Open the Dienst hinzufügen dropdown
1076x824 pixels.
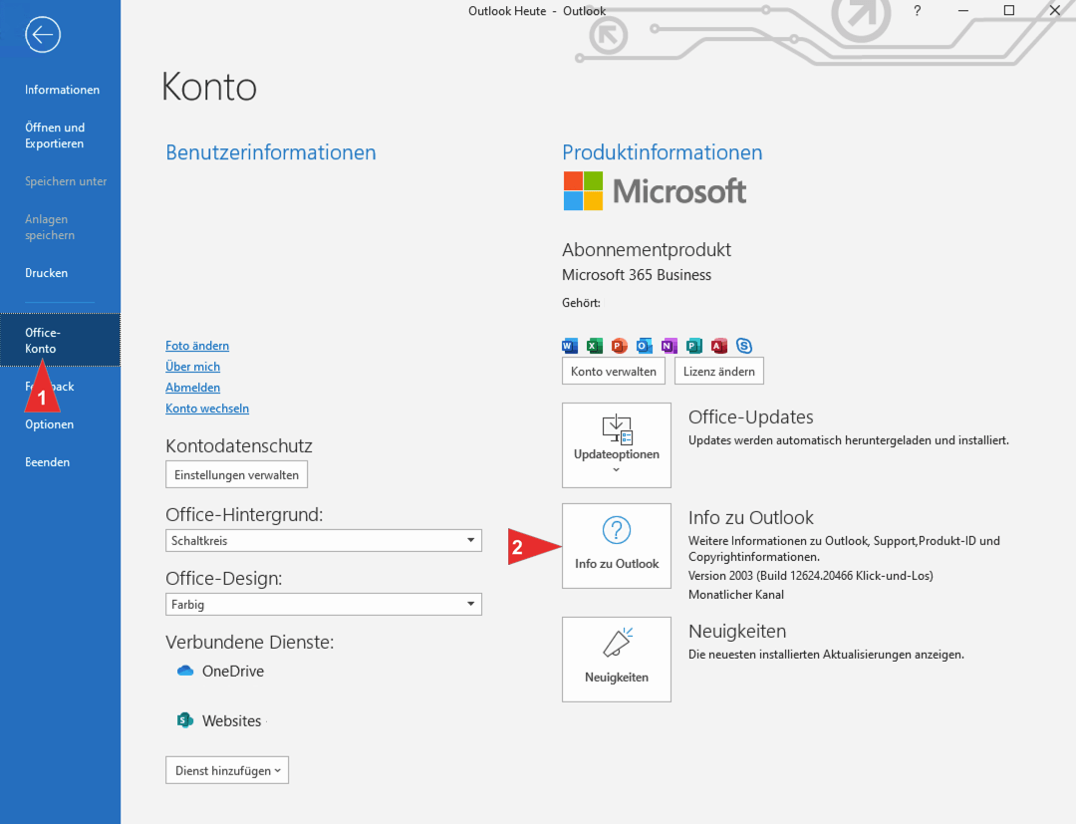click(226, 769)
